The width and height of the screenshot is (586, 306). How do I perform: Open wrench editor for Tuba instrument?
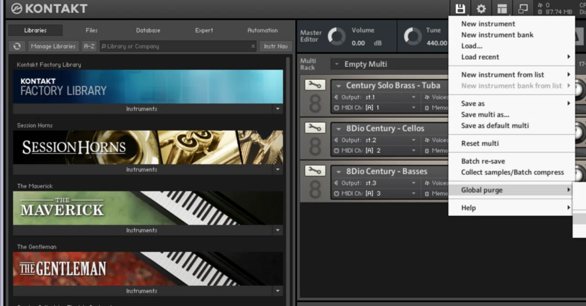[x=315, y=85]
